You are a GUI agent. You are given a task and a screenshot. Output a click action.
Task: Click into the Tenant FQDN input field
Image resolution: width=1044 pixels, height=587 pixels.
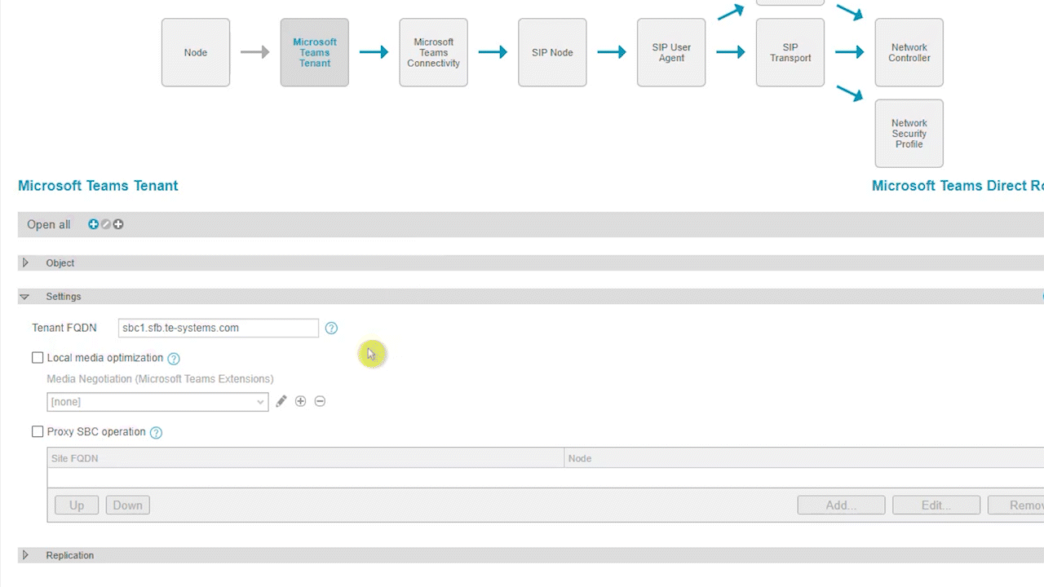click(219, 328)
